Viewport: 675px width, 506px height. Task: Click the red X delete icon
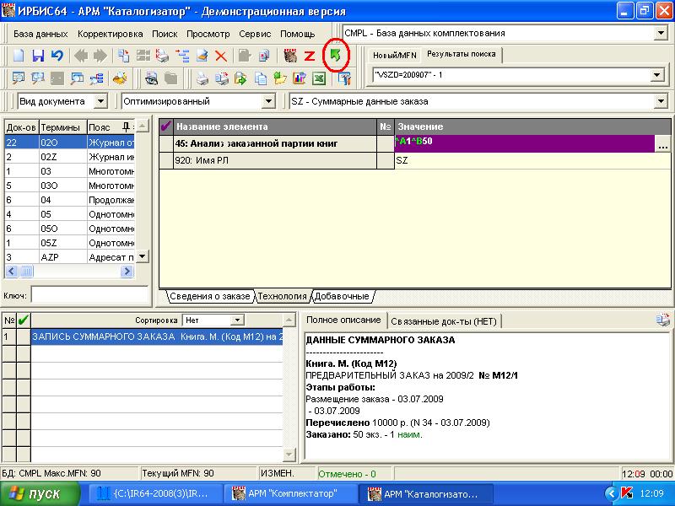pyautogui.click(x=221, y=56)
